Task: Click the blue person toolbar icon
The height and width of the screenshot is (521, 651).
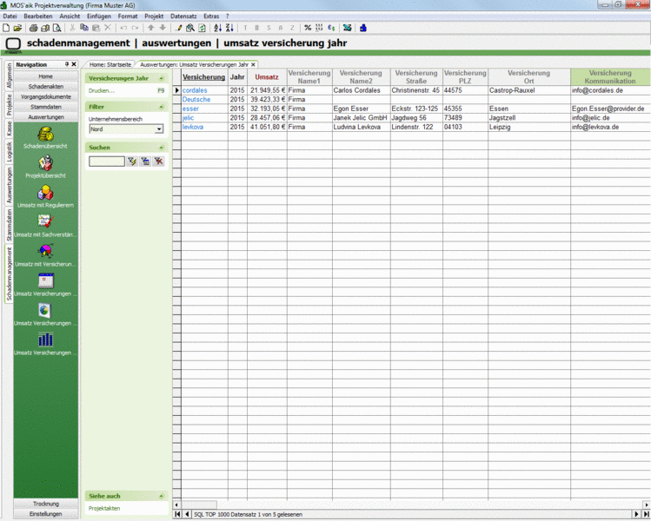Action: pyautogui.click(x=363, y=28)
